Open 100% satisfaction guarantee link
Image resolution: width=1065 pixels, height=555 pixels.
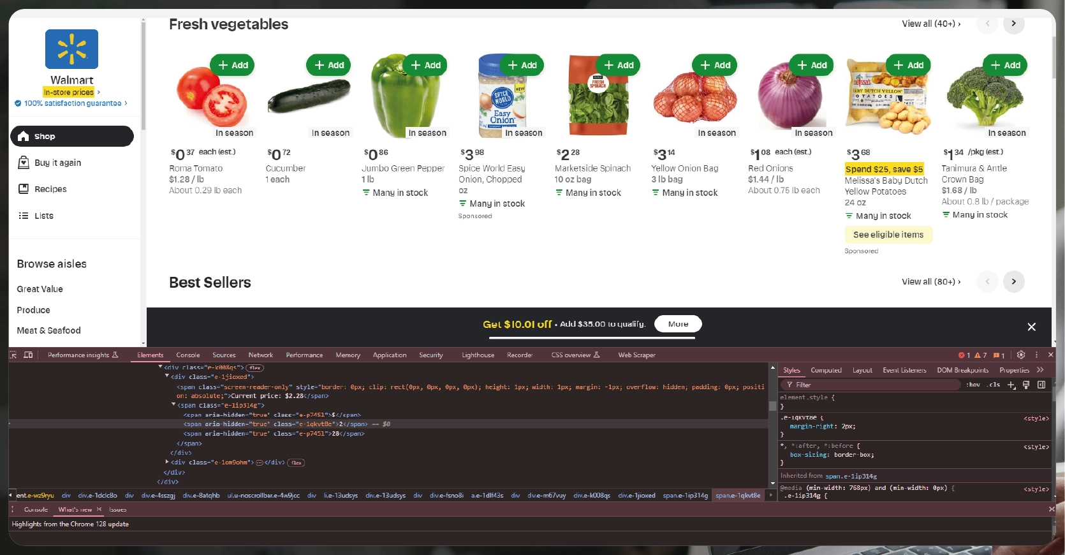coord(71,103)
